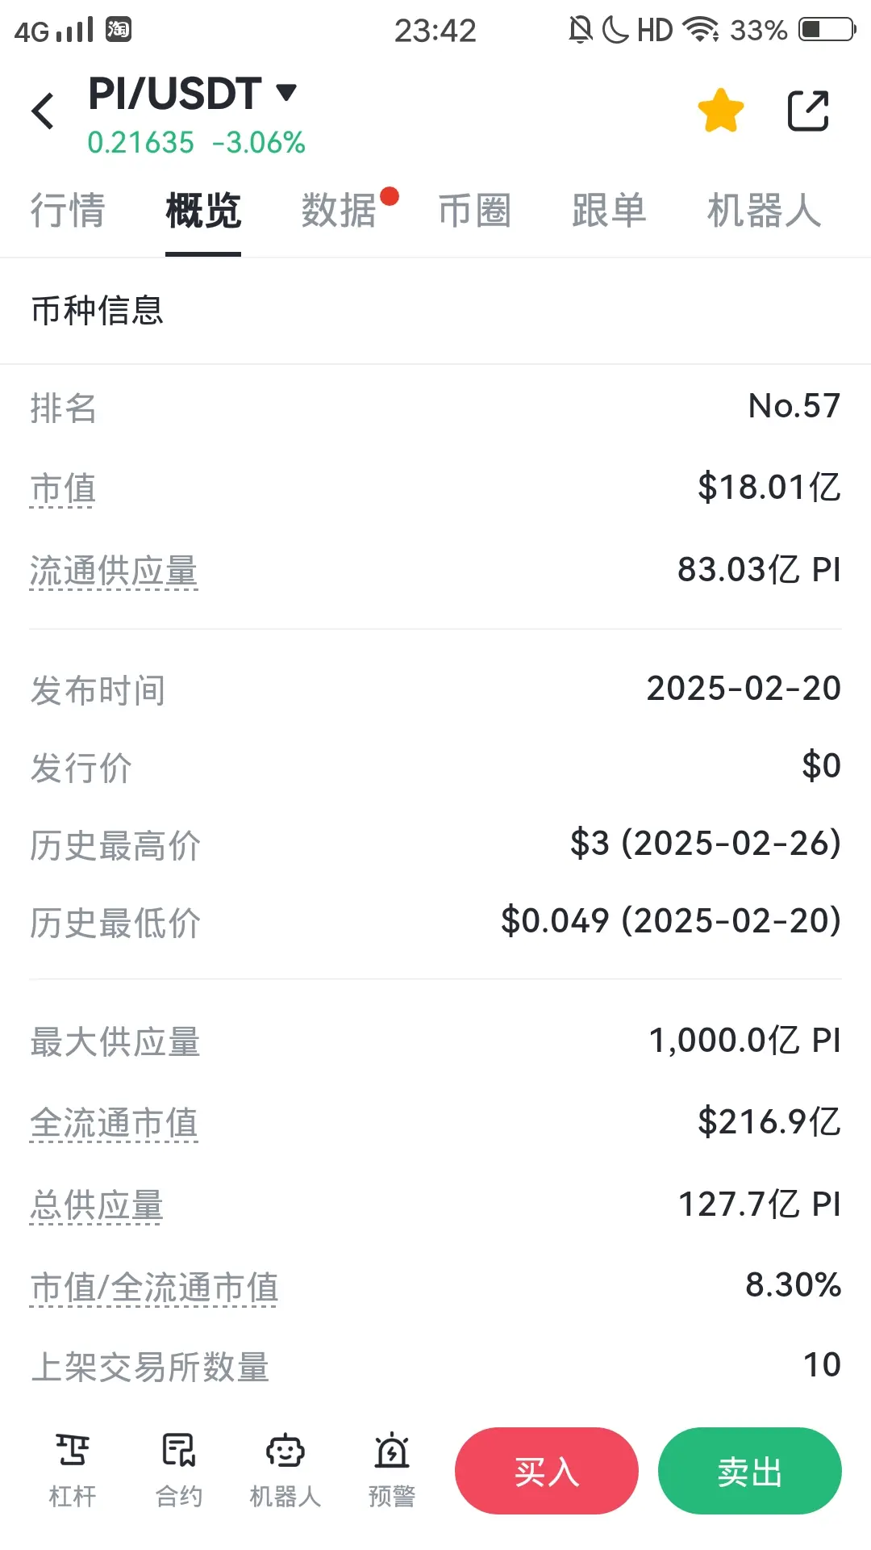871x1550 pixels.
Task: Toggle the yellow favorite star
Action: pyautogui.click(x=720, y=111)
